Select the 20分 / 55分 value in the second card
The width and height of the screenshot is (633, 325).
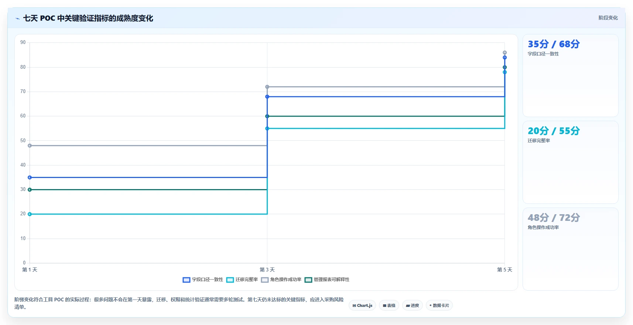point(554,131)
